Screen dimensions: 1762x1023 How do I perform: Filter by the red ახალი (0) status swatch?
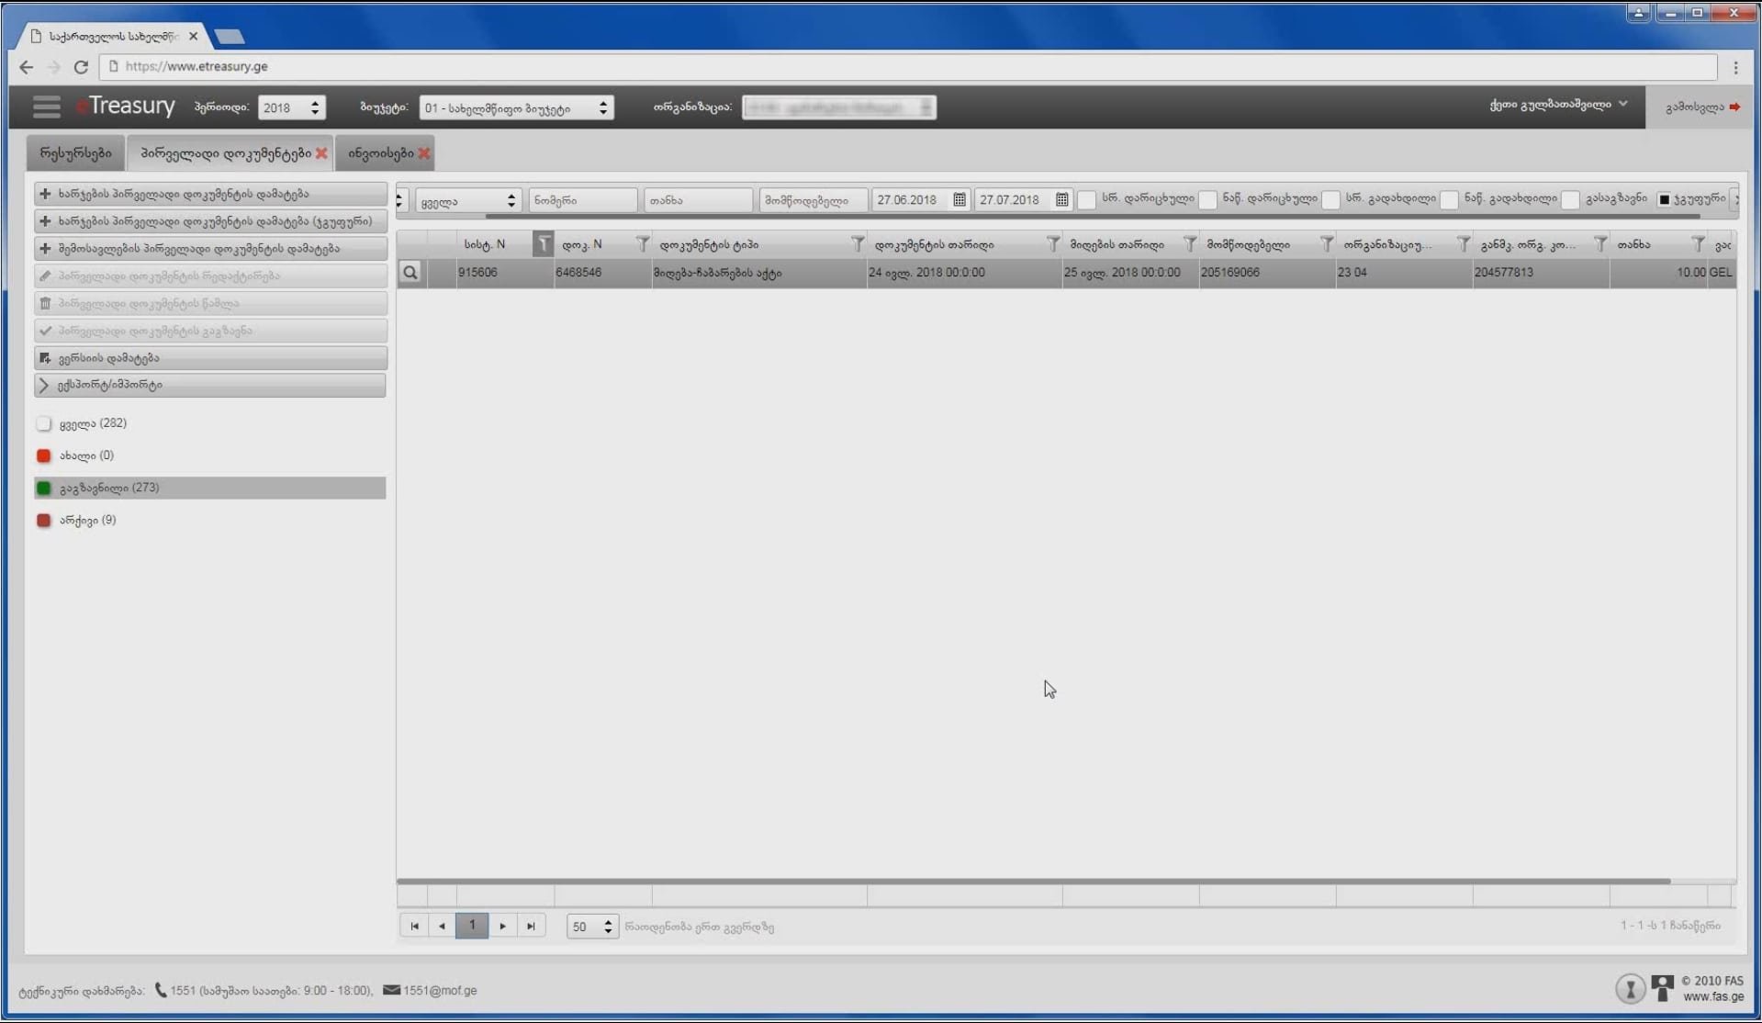coord(43,455)
